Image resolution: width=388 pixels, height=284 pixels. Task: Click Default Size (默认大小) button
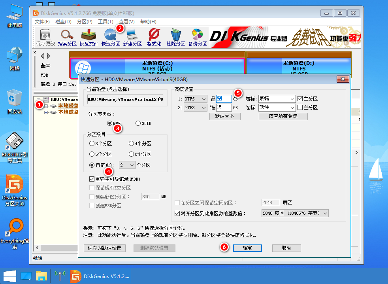(x=225, y=116)
